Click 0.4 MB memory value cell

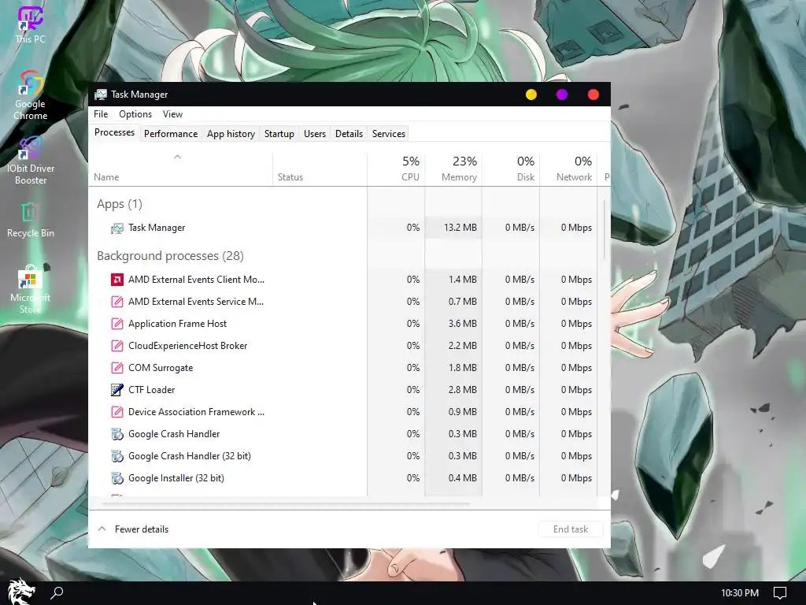point(453,478)
